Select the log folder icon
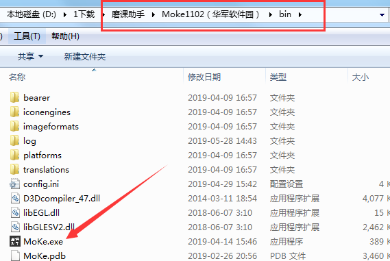Viewport: 390px width, 261px height. click(14, 140)
